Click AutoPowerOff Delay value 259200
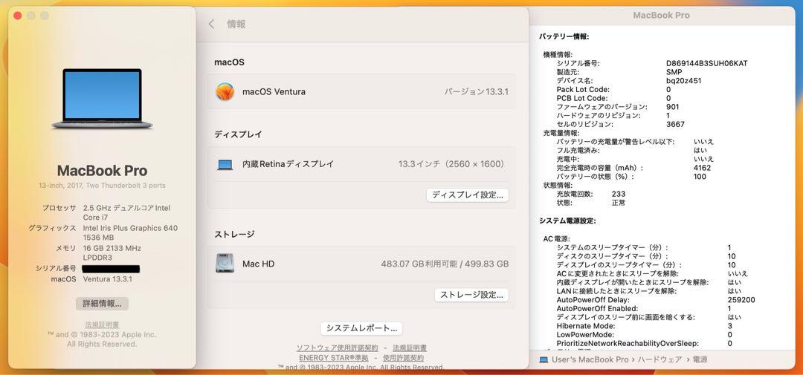 pos(741,300)
